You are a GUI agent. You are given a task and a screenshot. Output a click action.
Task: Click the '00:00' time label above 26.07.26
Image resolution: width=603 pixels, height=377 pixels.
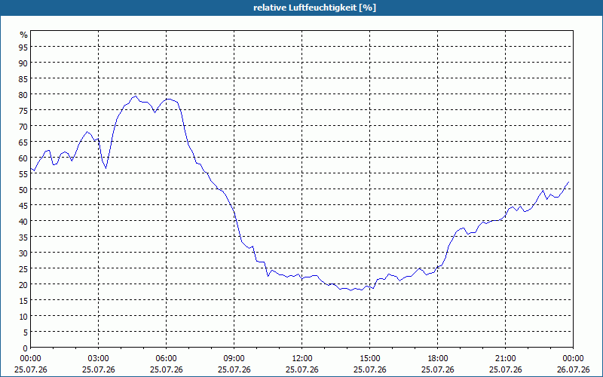(x=573, y=359)
